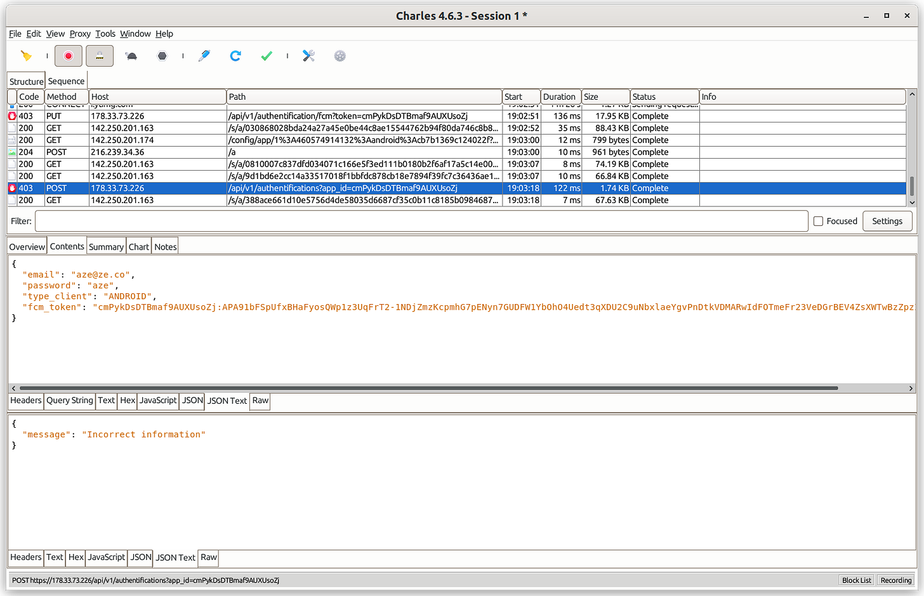Sort by the Start column header

[x=521, y=96]
